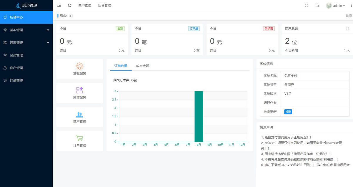Click the 商户总数 card title
The height and width of the screenshot is (187, 353).
coord(291,29)
